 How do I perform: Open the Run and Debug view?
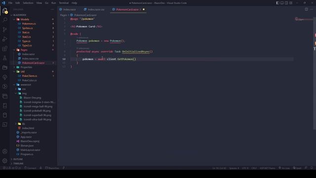pos(5,39)
